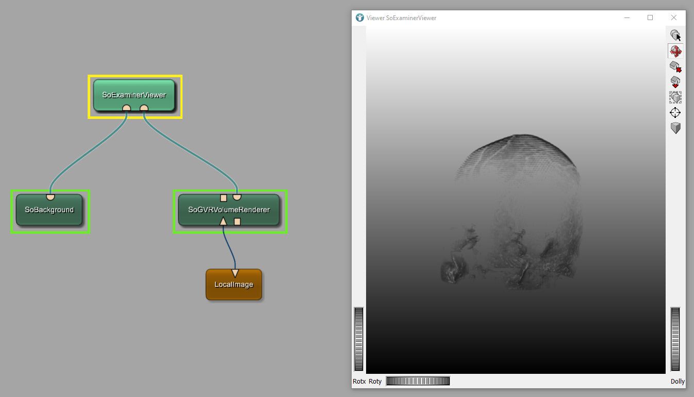Click the View All icon
This screenshot has height=397, width=694.
coord(675,97)
